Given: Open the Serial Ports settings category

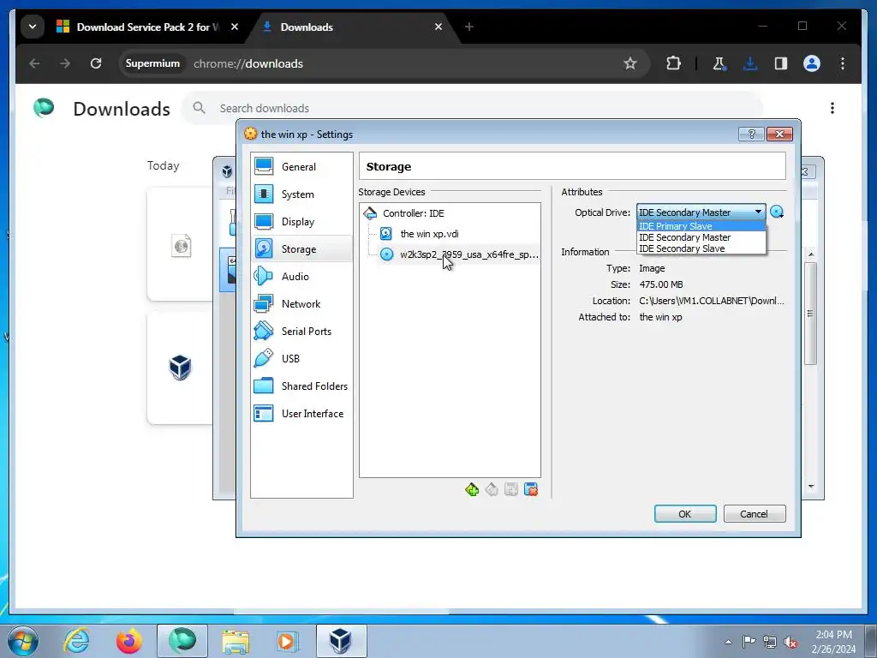Looking at the screenshot, I should 301,332.
